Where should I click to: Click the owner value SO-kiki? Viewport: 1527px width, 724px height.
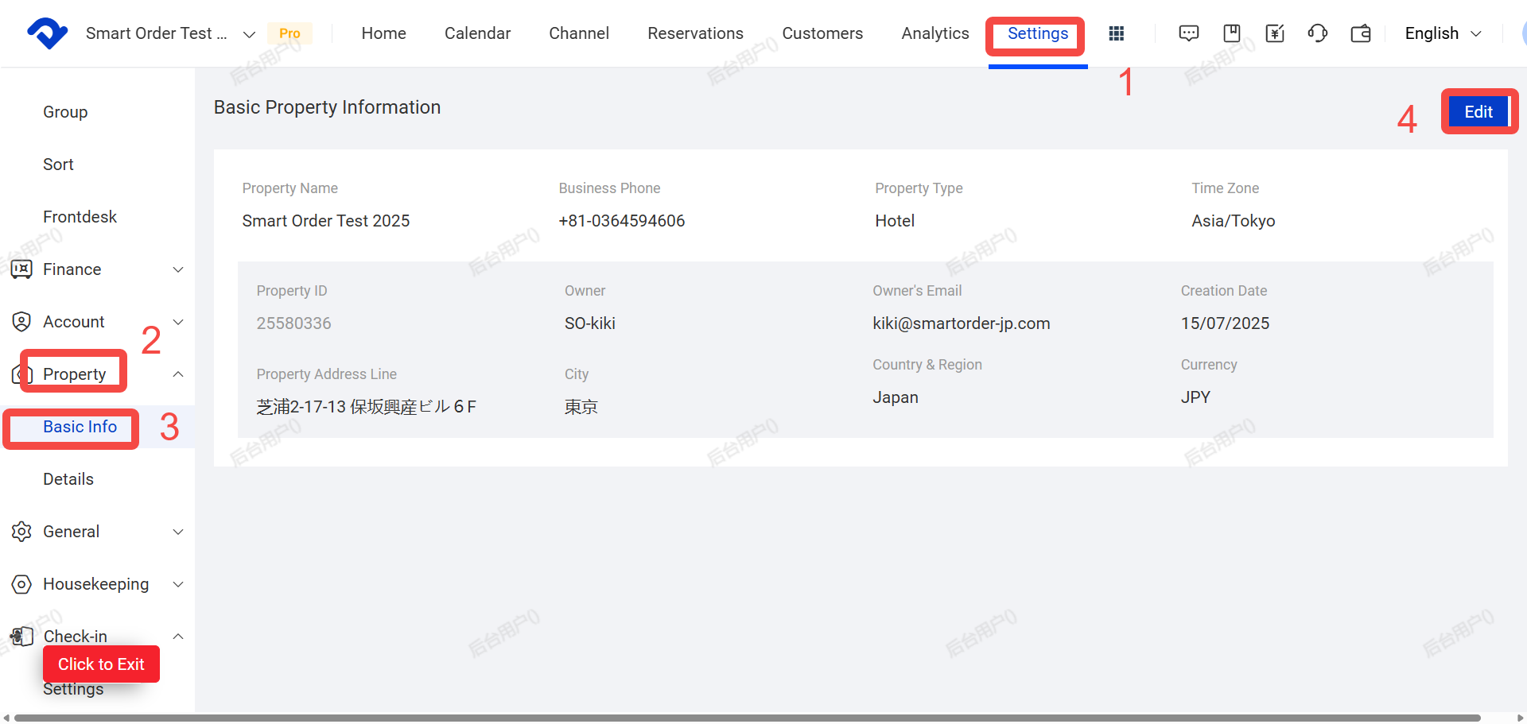[x=590, y=323]
